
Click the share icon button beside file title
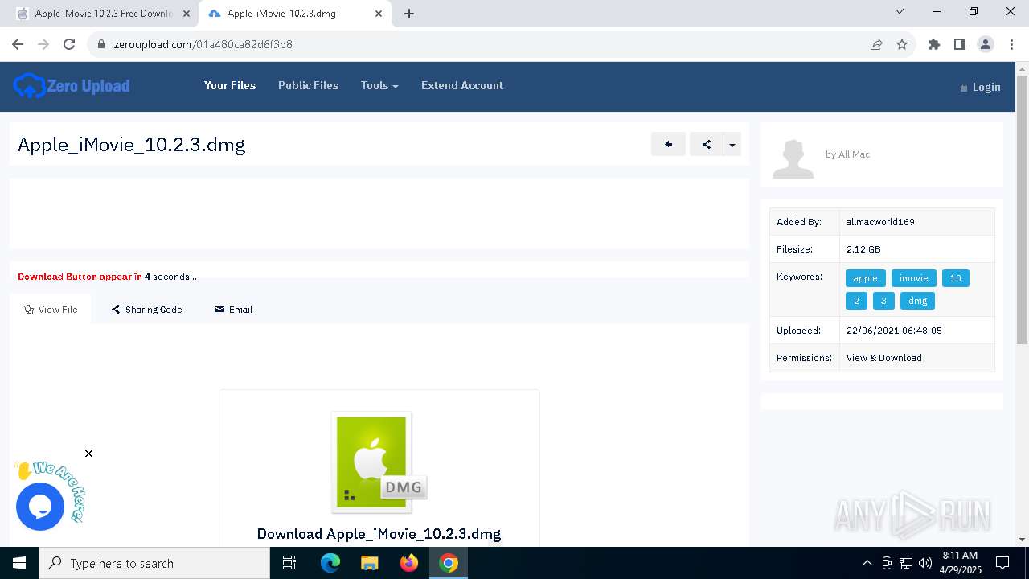(x=707, y=144)
